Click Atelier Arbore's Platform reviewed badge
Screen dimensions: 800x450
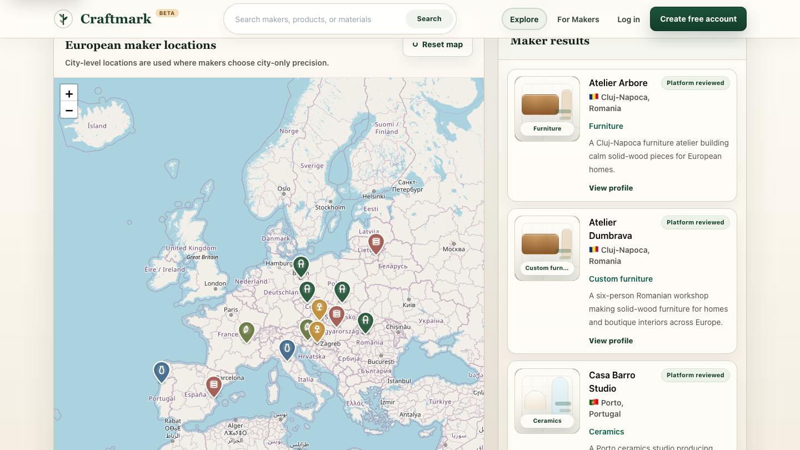point(696,83)
